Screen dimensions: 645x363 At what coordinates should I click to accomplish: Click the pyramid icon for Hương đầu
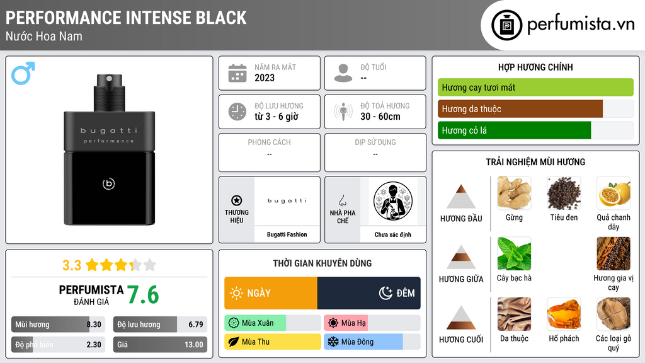pos(461,197)
